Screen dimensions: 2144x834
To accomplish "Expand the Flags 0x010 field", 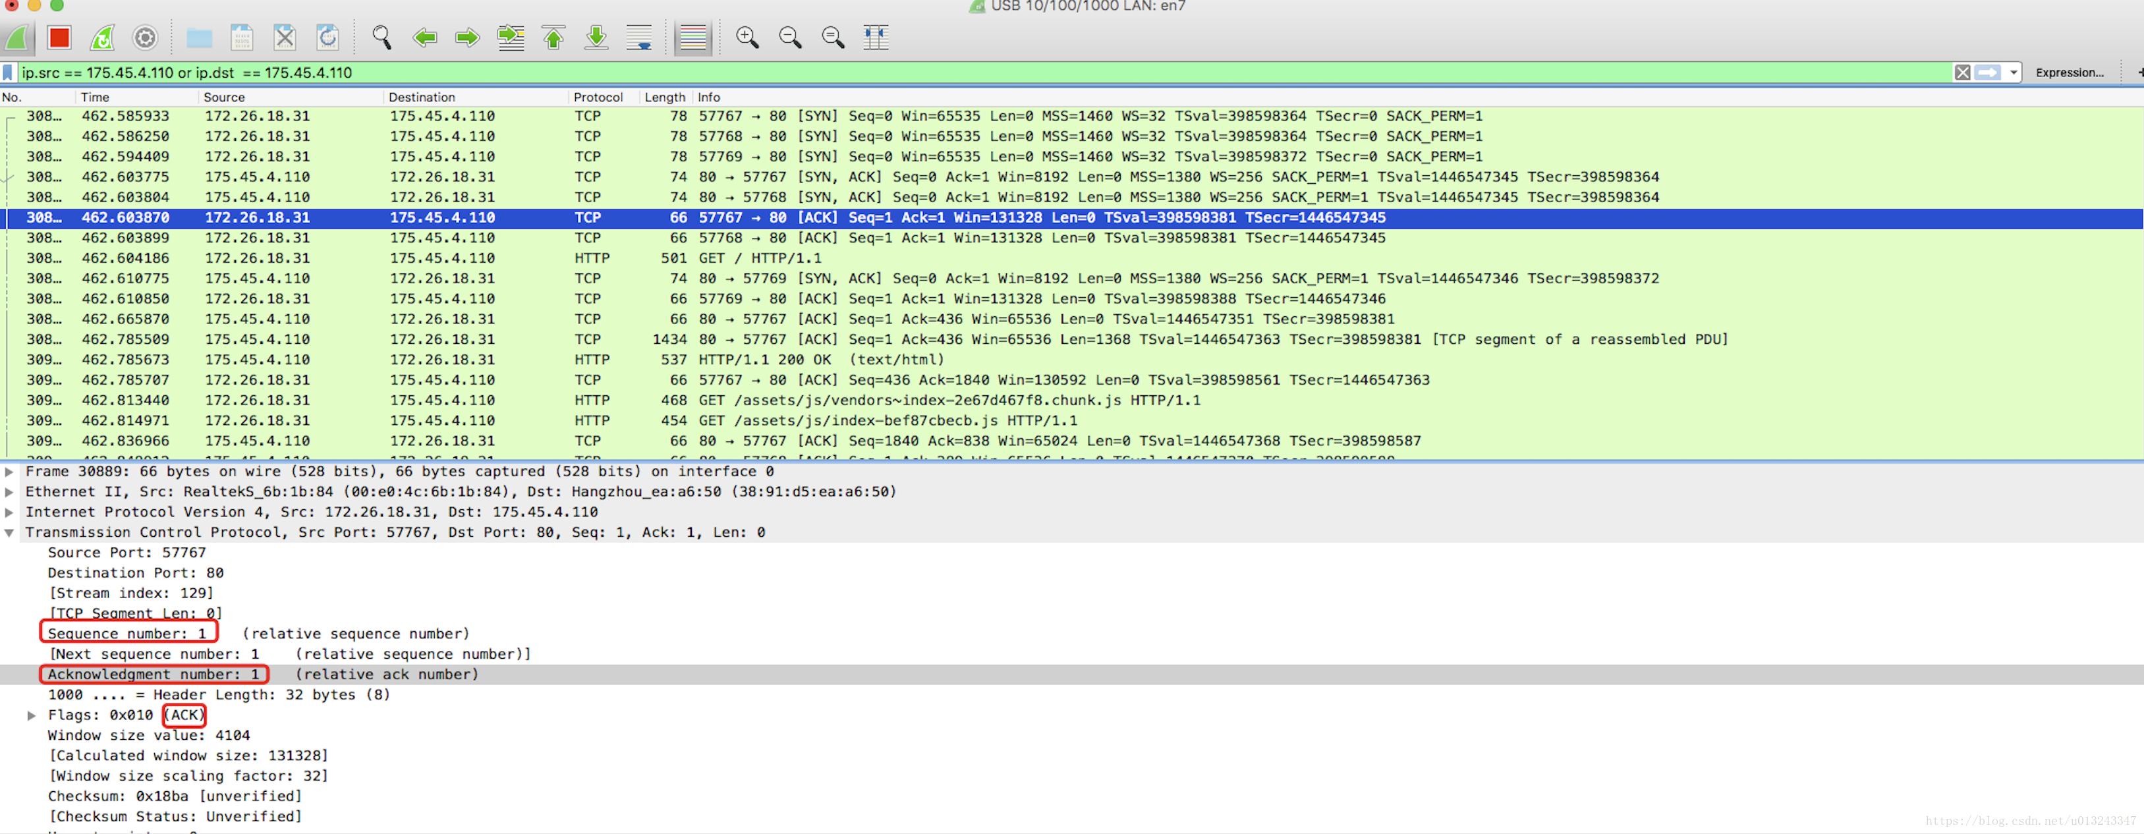I will [32, 715].
